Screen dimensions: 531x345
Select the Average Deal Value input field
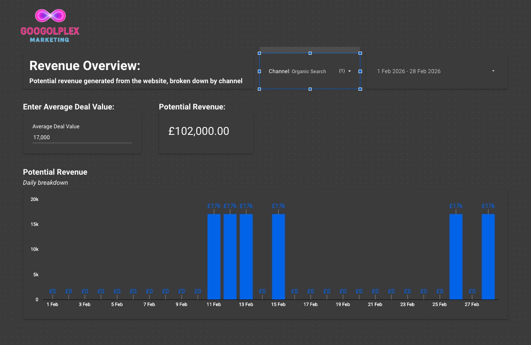[x=81, y=137]
